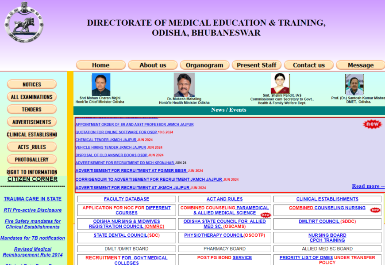Open the Chemical Tender JKMCH Jajpur link
Image resolution: width=385 pixels, height=265 pixels.
pyautogui.click(x=106, y=140)
